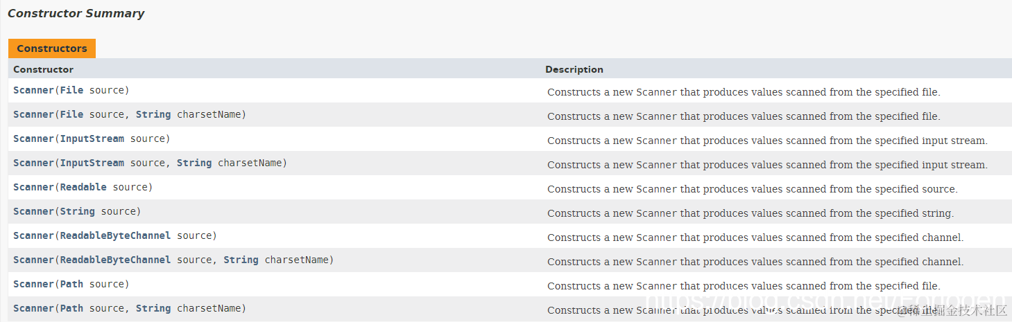Click the Scanner(Path source, String charsetName) constructor
The width and height of the screenshot is (1012, 322).
click(33, 308)
